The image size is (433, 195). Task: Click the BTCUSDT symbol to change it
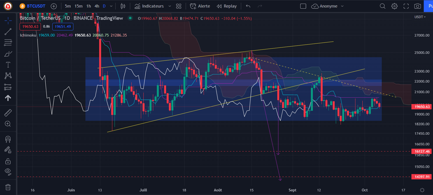pyautogui.click(x=36, y=6)
